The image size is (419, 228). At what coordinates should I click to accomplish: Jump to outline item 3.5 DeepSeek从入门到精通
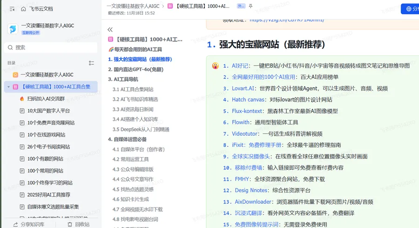[141, 130]
